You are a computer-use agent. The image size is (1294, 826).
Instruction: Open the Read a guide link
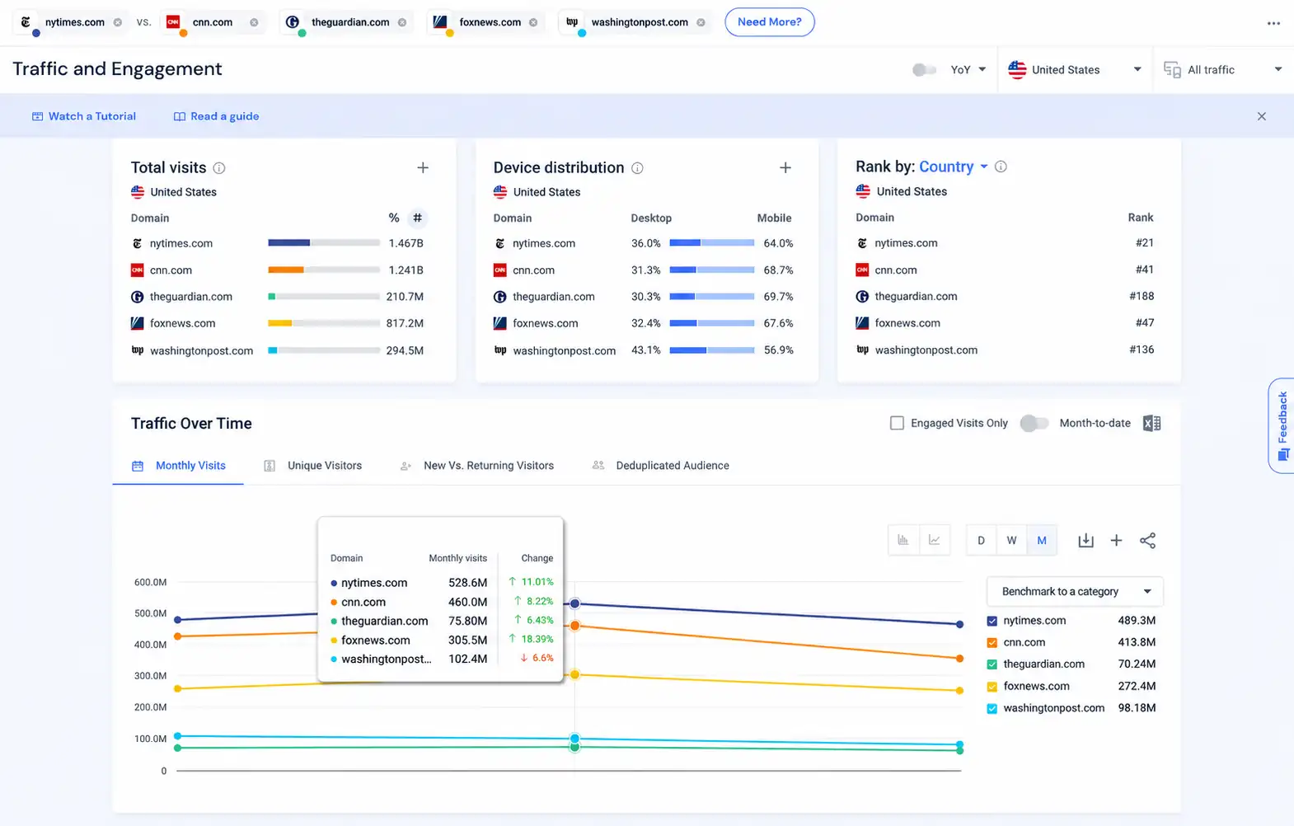(216, 116)
